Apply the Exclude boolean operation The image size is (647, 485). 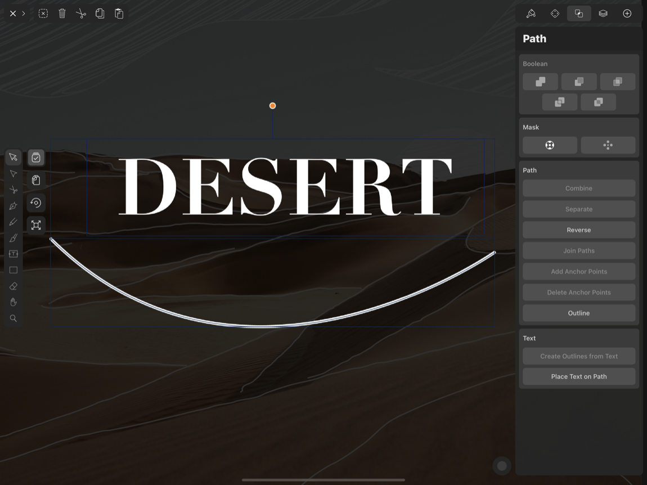pos(598,102)
